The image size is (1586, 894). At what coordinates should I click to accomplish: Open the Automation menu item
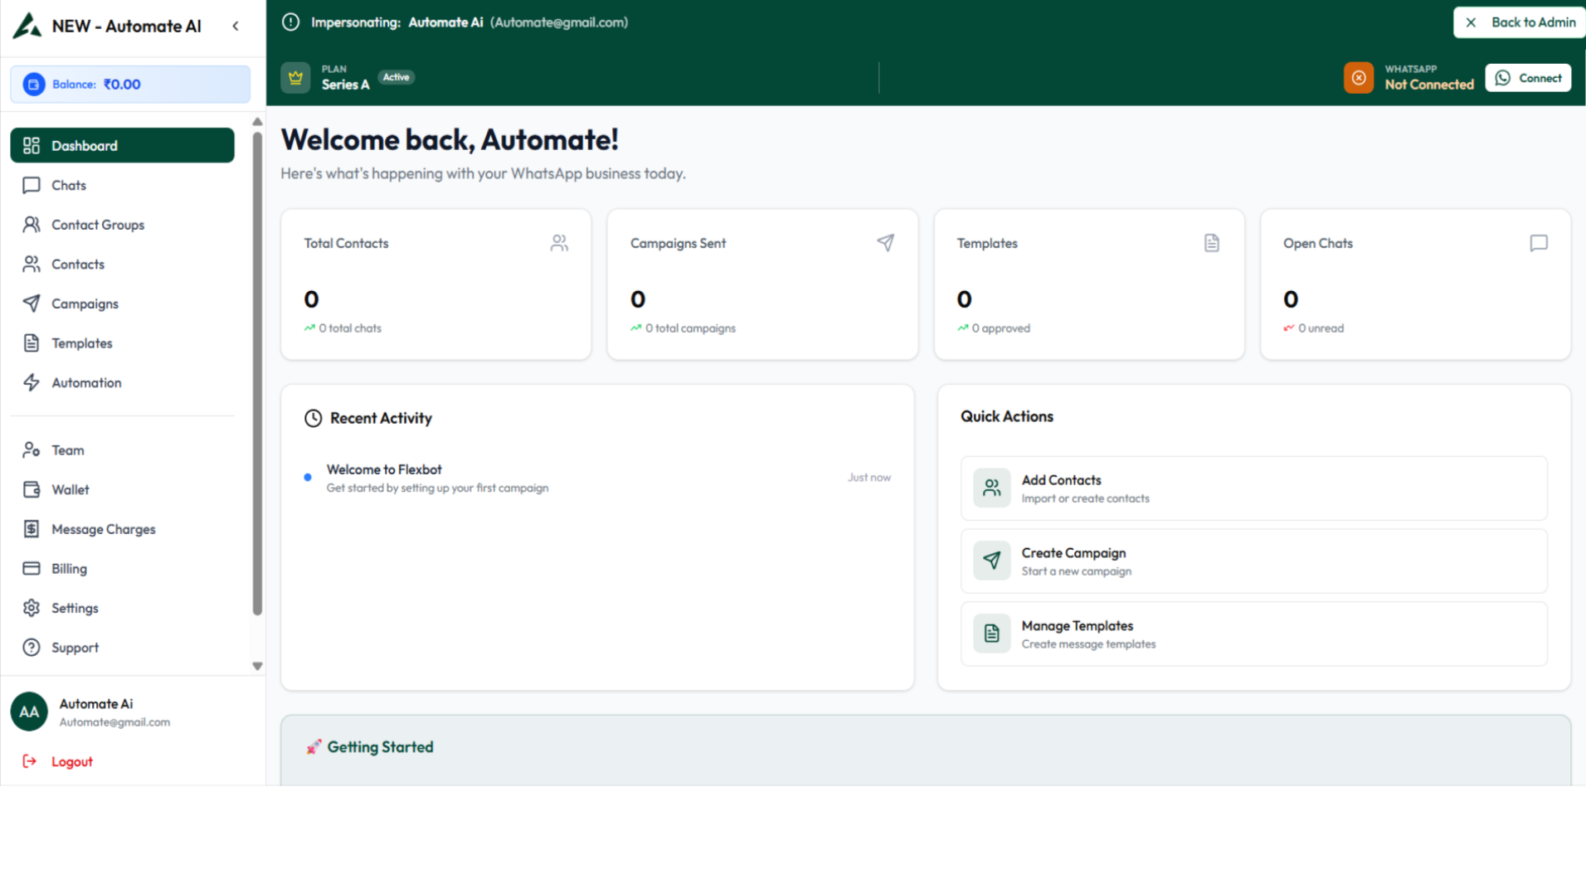86,382
